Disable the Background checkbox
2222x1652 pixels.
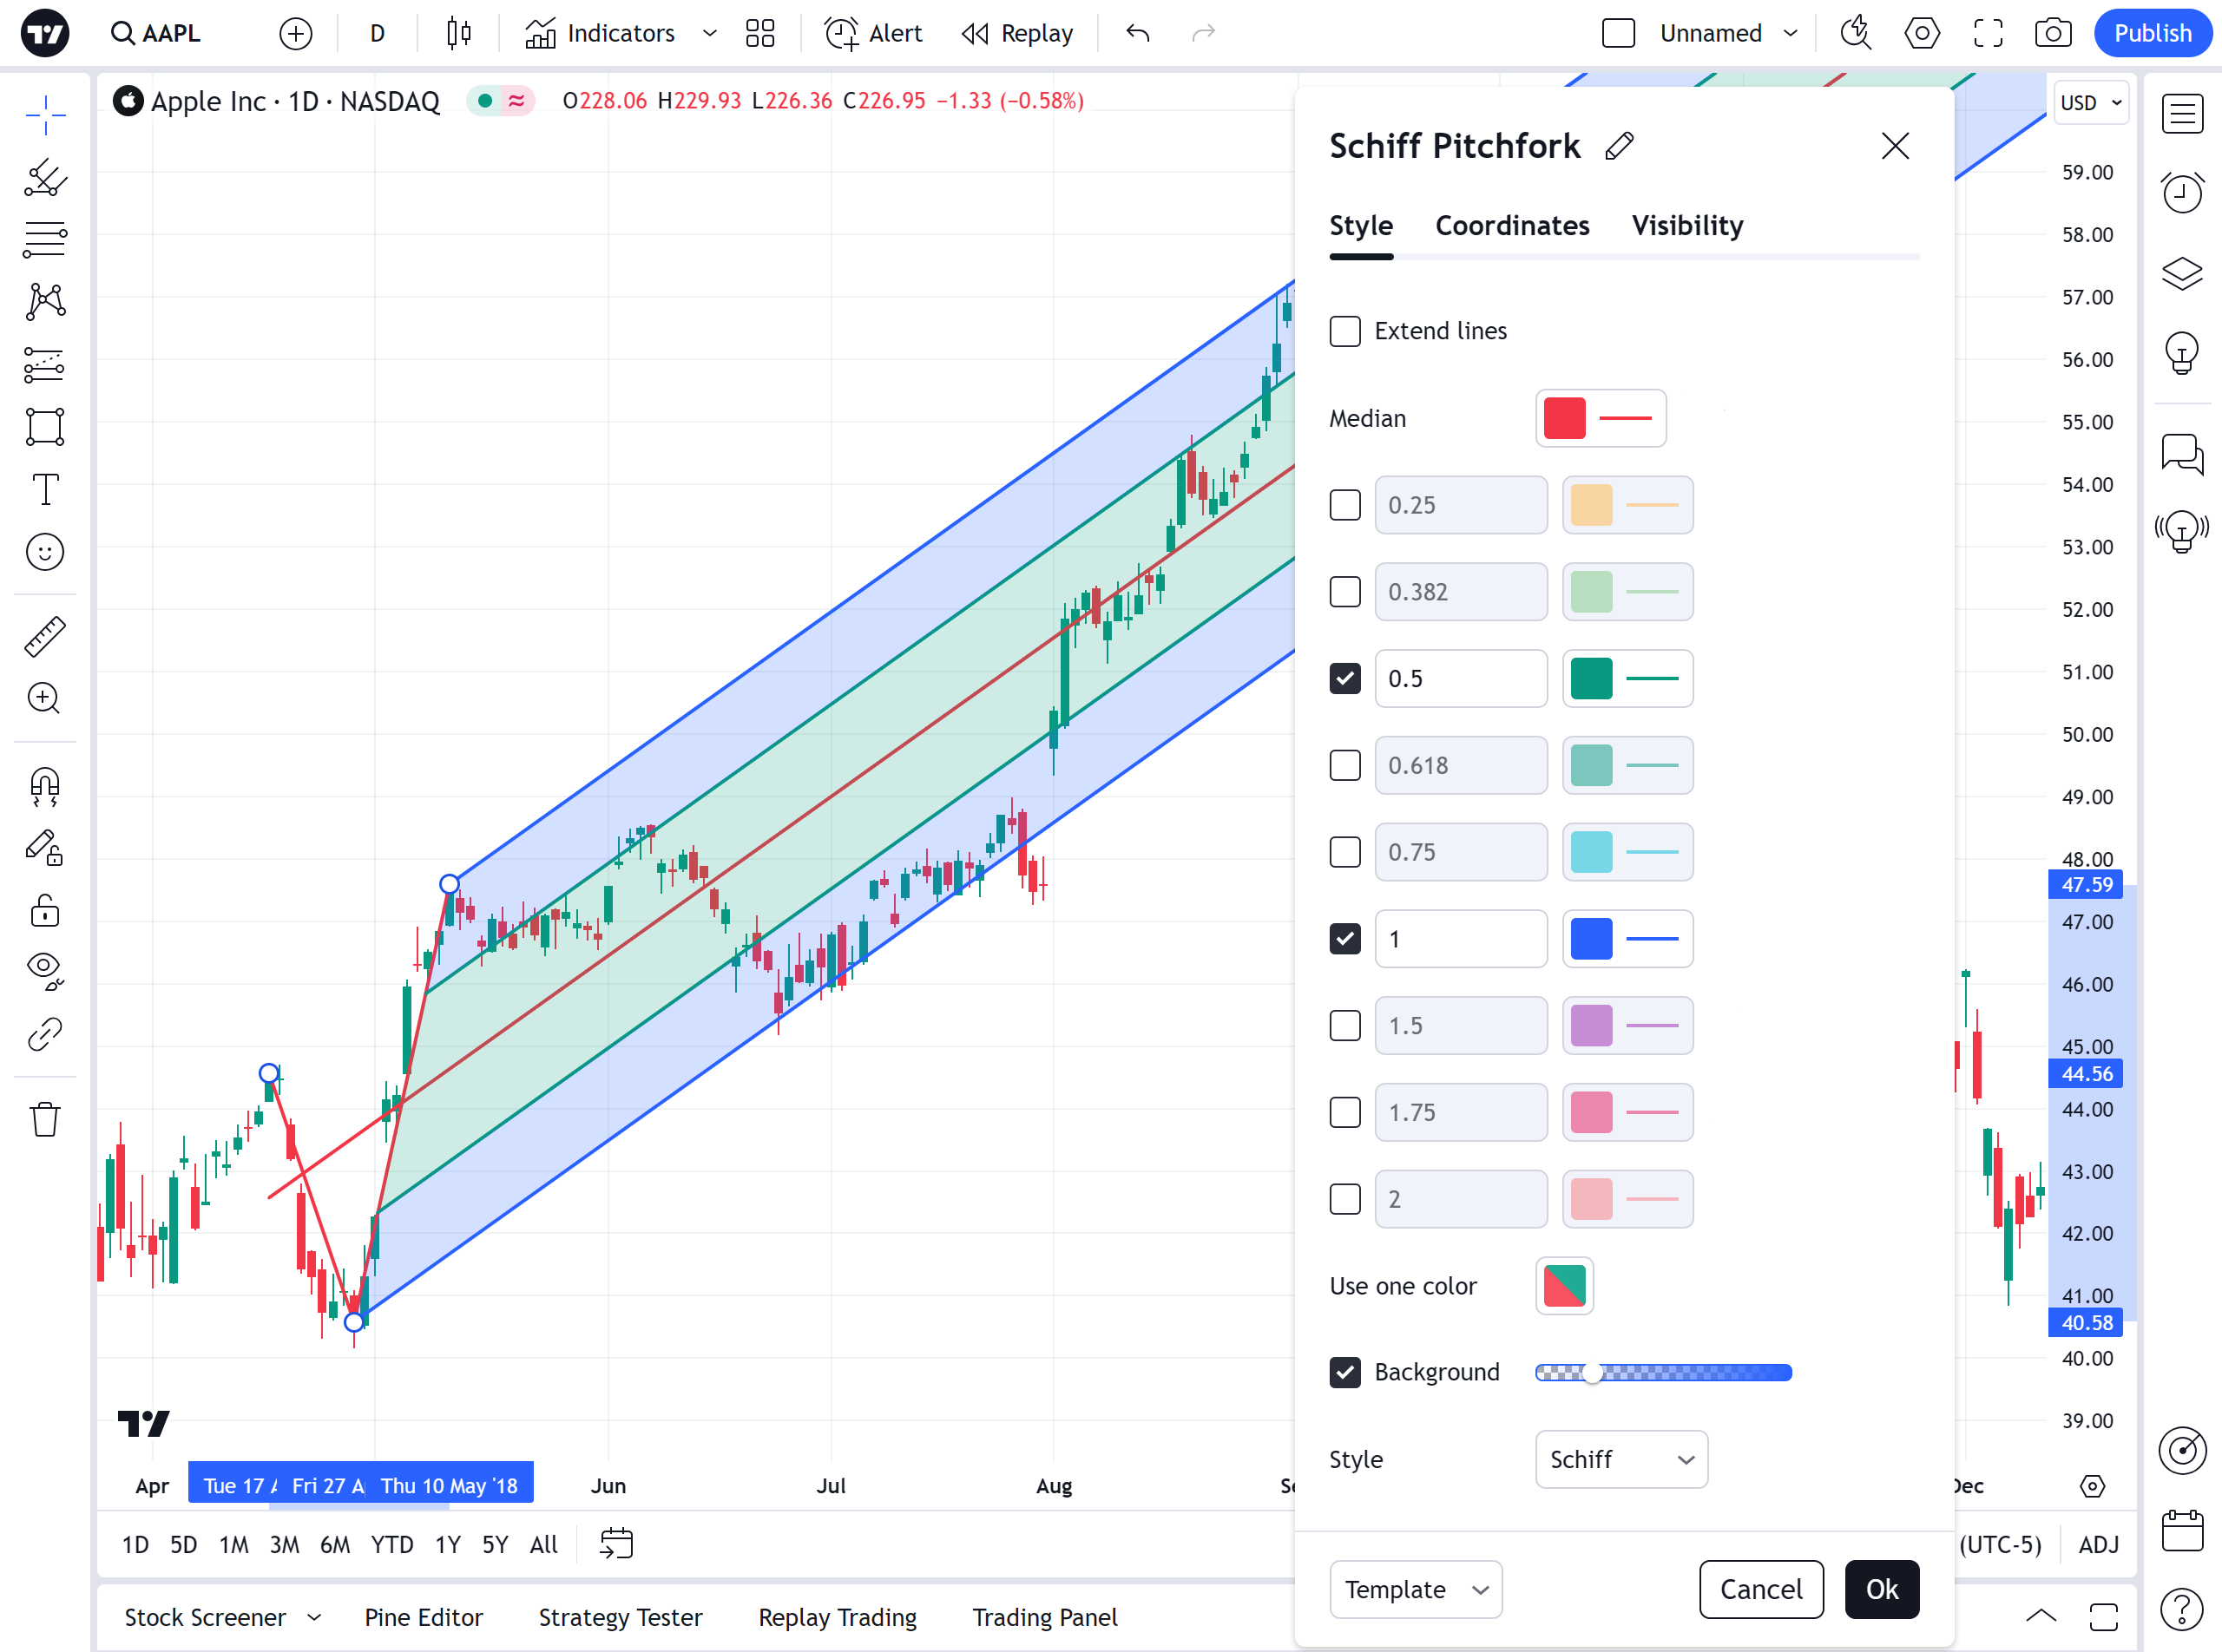coord(1344,1372)
